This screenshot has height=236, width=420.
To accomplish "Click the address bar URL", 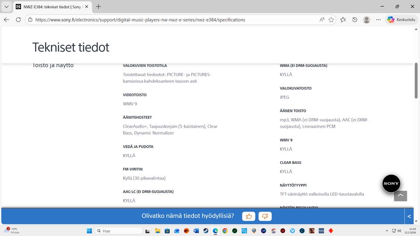I will (140, 20).
